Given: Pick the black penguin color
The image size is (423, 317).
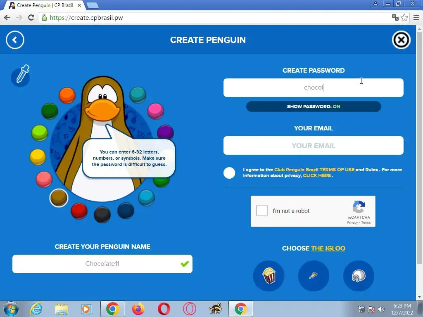Looking at the screenshot, I should coord(102,215).
